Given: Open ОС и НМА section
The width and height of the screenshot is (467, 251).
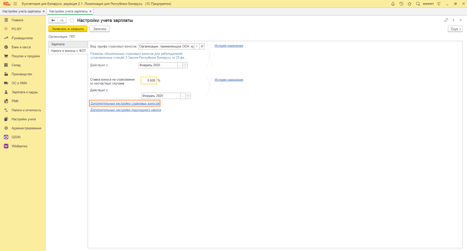Looking at the screenshot, I should click(23, 83).
